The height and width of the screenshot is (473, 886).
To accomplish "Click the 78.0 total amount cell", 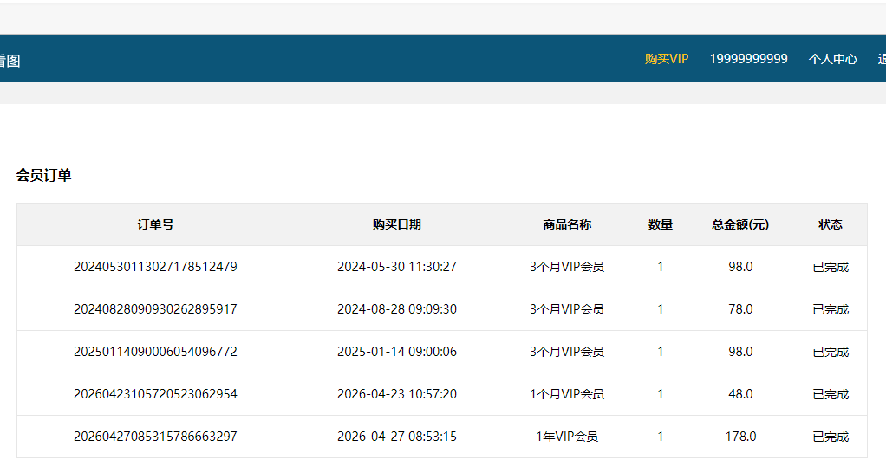I will [x=740, y=309].
